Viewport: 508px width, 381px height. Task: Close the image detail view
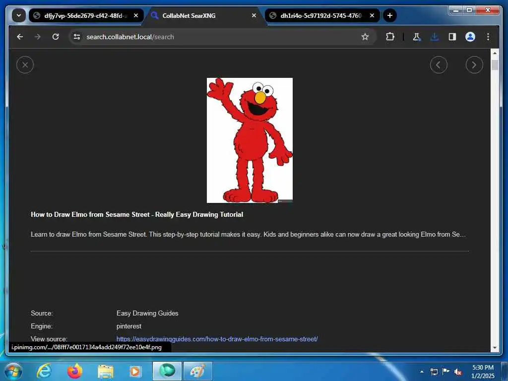point(25,65)
